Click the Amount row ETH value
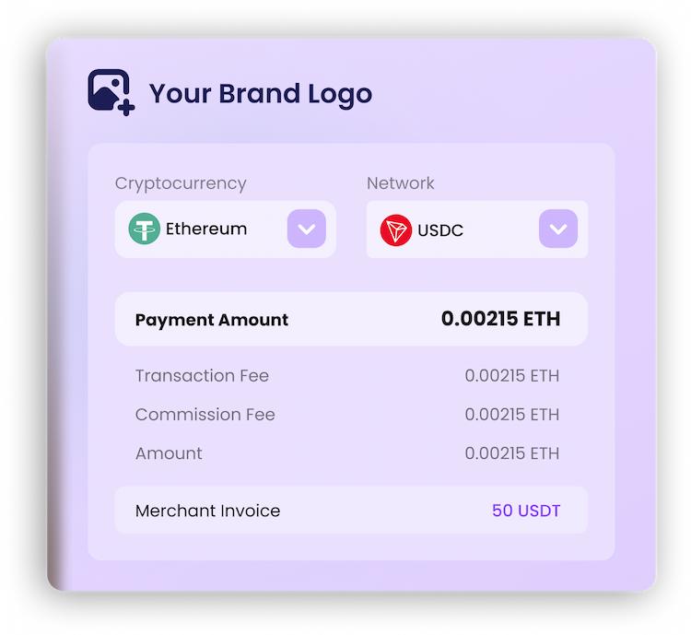This screenshot has width=691, height=635. pos(512,453)
